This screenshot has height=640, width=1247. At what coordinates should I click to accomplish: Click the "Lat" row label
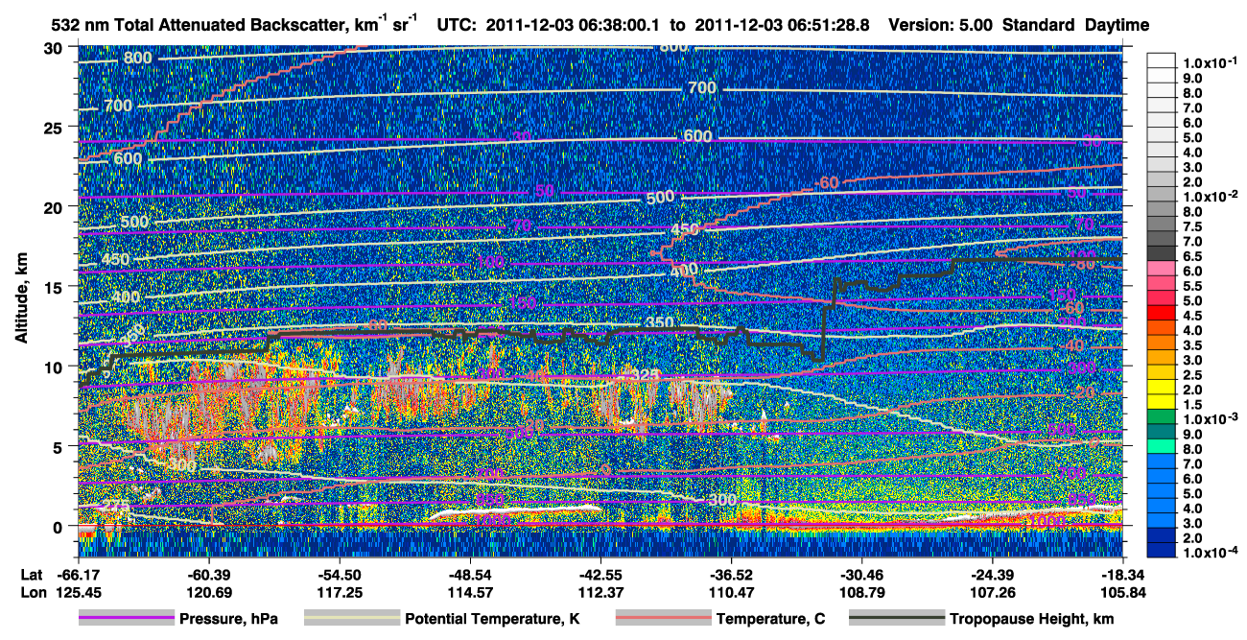pyautogui.click(x=31, y=574)
